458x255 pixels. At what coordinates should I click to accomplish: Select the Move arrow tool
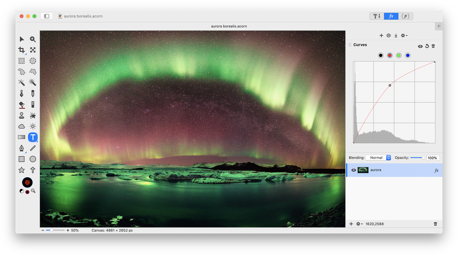coord(22,39)
